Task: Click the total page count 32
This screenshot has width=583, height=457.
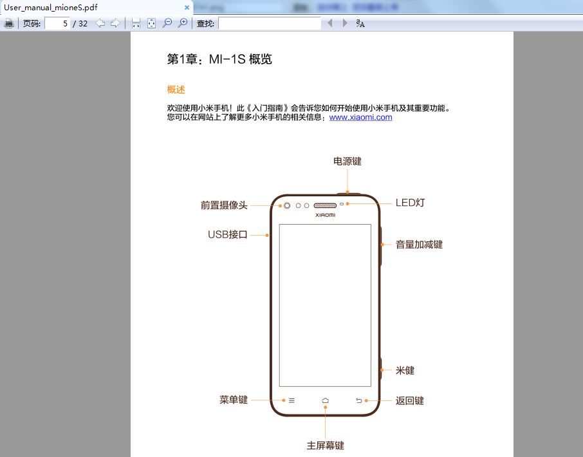Action: (x=83, y=24)
